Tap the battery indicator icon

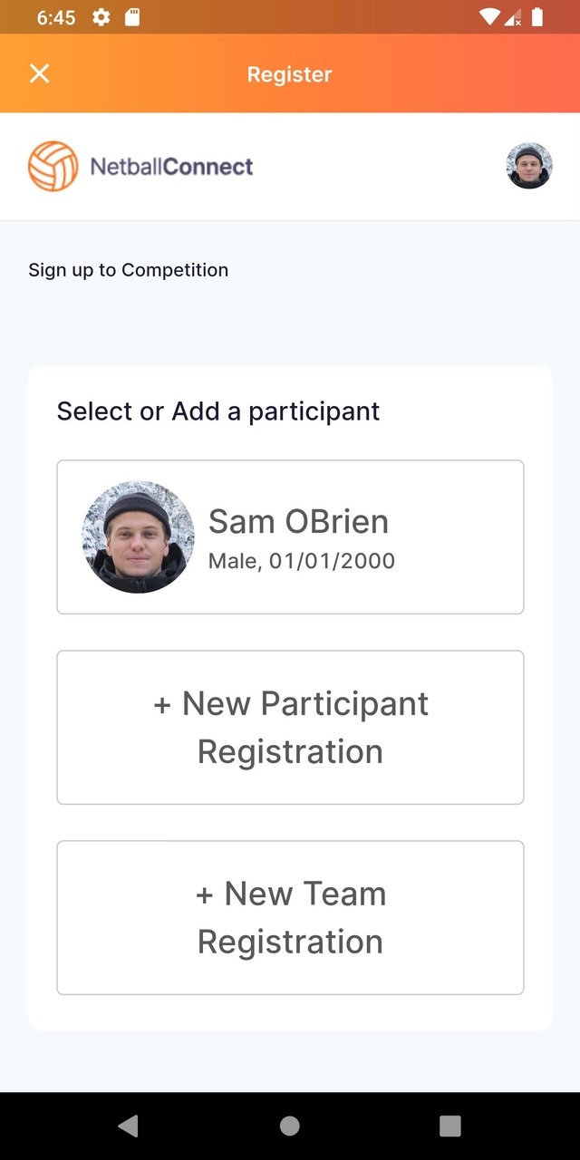[537, 17]
